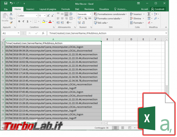Open text orientation options

tap(68, 23)
